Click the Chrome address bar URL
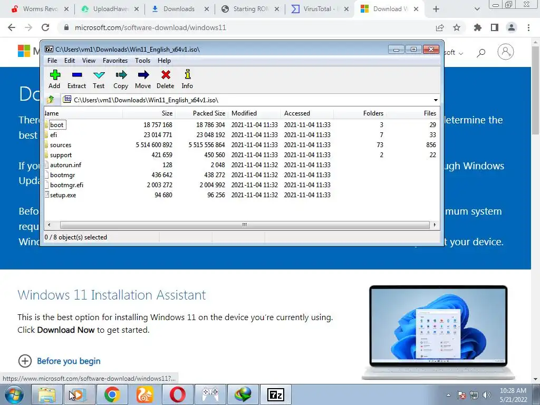The image size is (540, 405). point(150,27)
